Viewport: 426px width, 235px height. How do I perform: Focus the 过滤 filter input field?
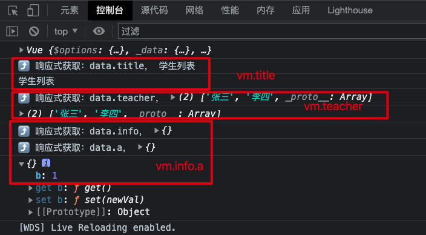click(272, 31)
